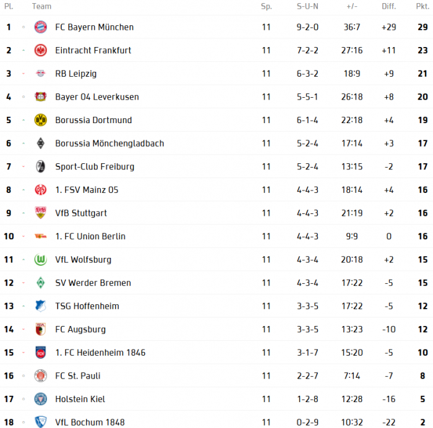The height and width of the screenshot is (428, 433).
Task: Sort by the Diff. column header
Action: (x=389, y=6)
